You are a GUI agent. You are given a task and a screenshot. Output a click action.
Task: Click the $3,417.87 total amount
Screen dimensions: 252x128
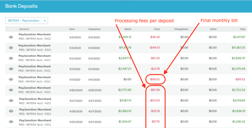[239, 37]
